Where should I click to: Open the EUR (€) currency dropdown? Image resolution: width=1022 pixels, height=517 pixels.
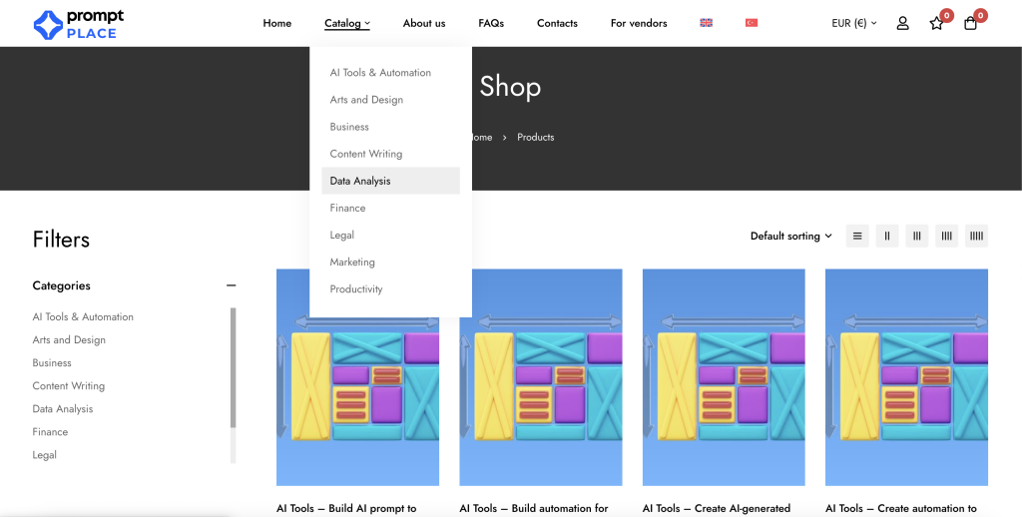point(853,23)
